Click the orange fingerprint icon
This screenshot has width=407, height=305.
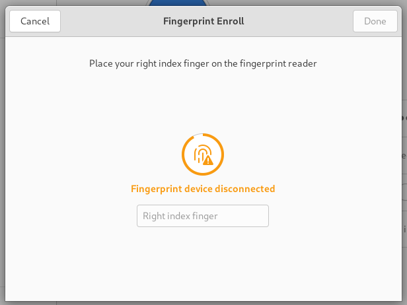pyautogui.click(x=202, y=154)
